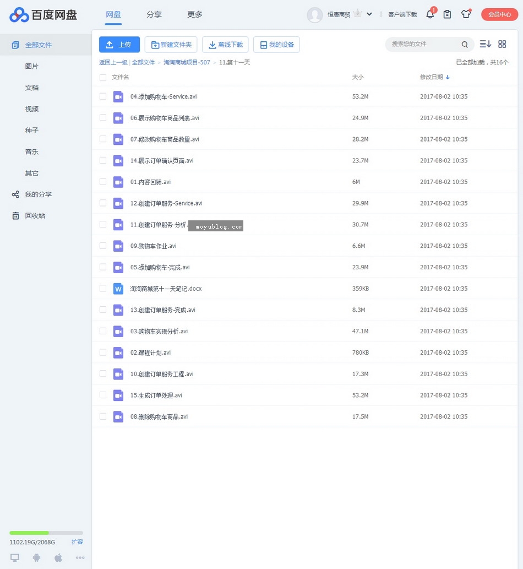The height and width of the screenshot is (569, 523).
Task: Click video icon of 06.展示购物车商品列表.avi
Action: tap(118, 118)
